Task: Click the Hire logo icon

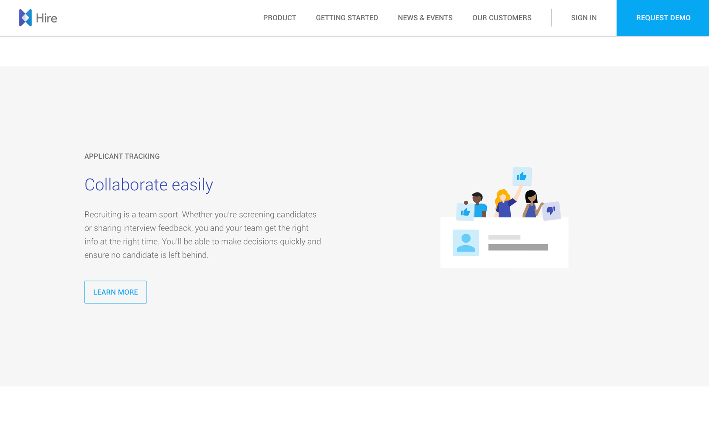Action: point(25,18)
